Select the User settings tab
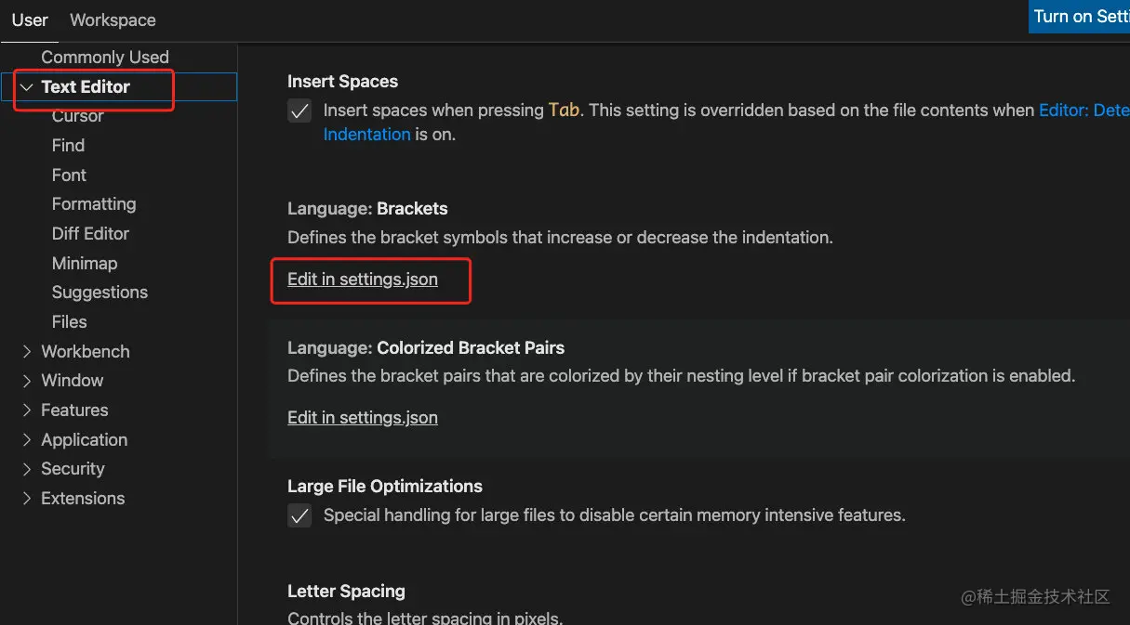This screenshot has height=625, width=1130. point(30,20)
